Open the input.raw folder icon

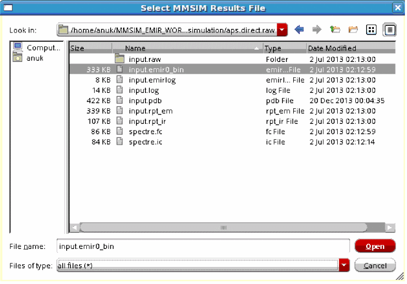tap(119, 59)
